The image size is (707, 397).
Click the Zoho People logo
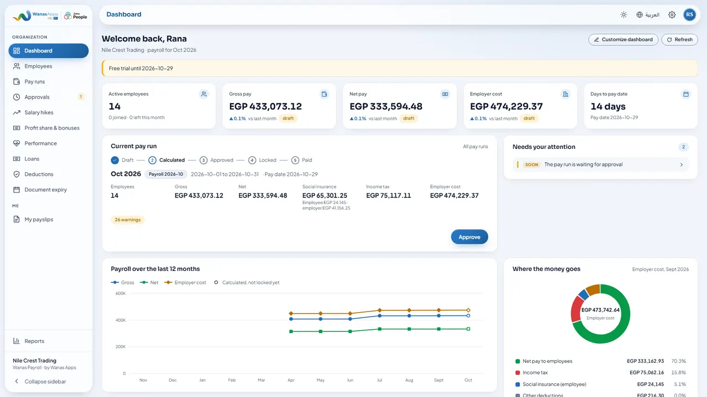[x=76, y=15]
